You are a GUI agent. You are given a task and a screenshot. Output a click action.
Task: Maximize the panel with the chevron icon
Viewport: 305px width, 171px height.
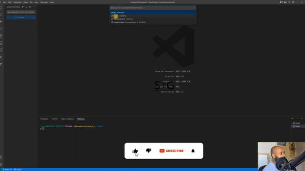(x=302, y=119)
